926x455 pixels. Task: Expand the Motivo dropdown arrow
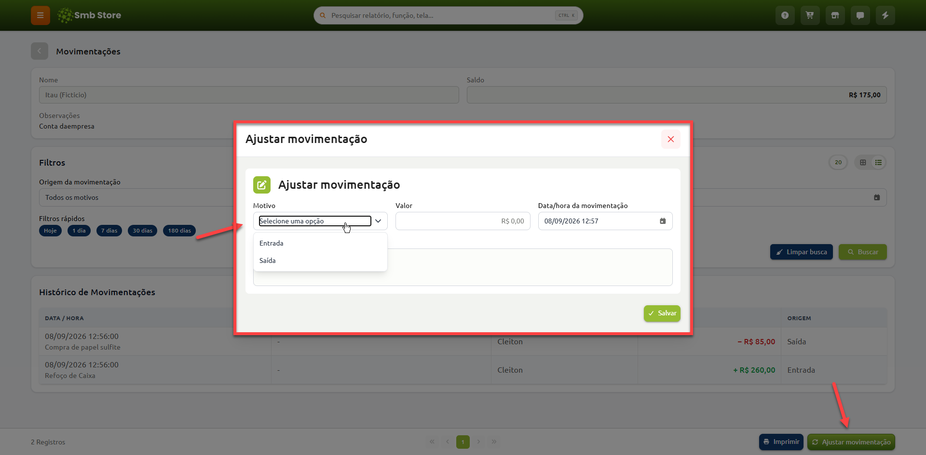[x=379, y=221]
